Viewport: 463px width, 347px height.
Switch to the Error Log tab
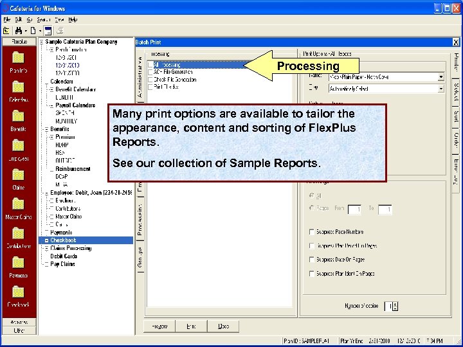pyautogui.click(x=456, y=173)
